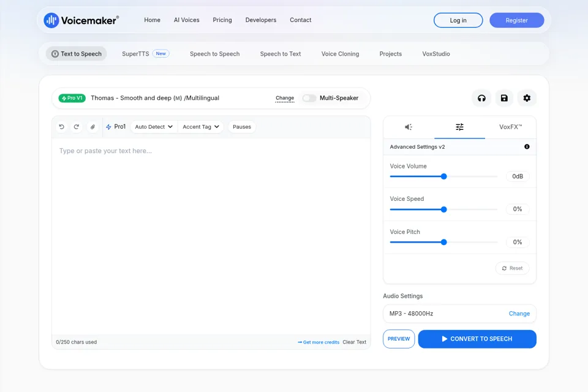Image resolution: width=588 pixels, height=392 pixels.
Task: Click the Advanced Settings info icon
Action: tap(527, 146)
